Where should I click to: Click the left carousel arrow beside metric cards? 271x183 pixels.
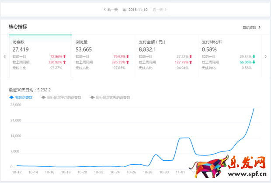tap(4, 56)
